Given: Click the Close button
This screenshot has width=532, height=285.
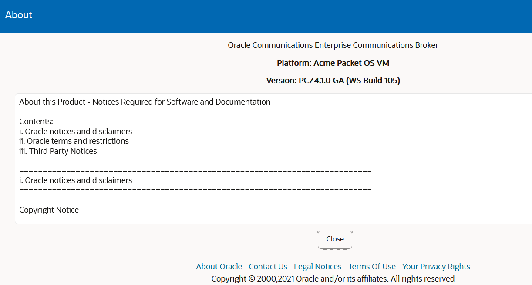Looking at the screenshot, I should [335, 239].
